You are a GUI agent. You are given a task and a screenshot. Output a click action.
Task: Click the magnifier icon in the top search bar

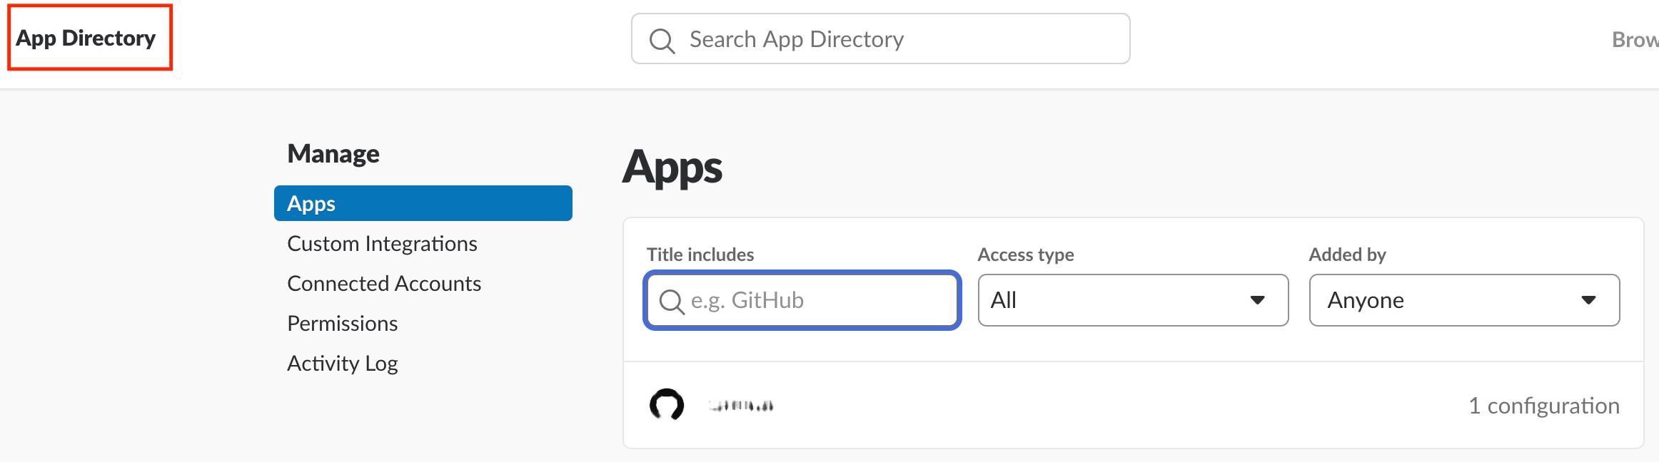tap(662, 40)
